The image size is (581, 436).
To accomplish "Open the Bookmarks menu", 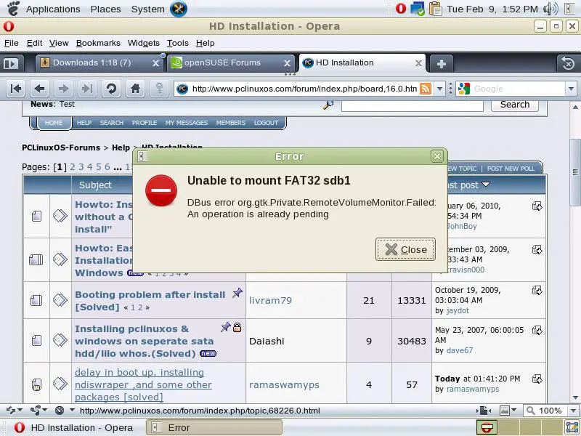I will tap(98, 43).
